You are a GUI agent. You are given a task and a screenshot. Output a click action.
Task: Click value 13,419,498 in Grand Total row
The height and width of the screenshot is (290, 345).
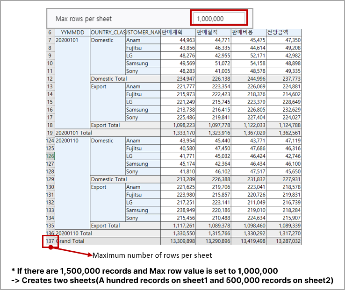(x=248, y=241)
